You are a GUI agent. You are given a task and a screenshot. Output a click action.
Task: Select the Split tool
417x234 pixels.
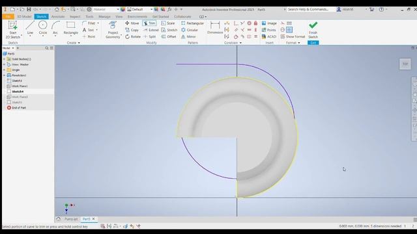[149, 36]
